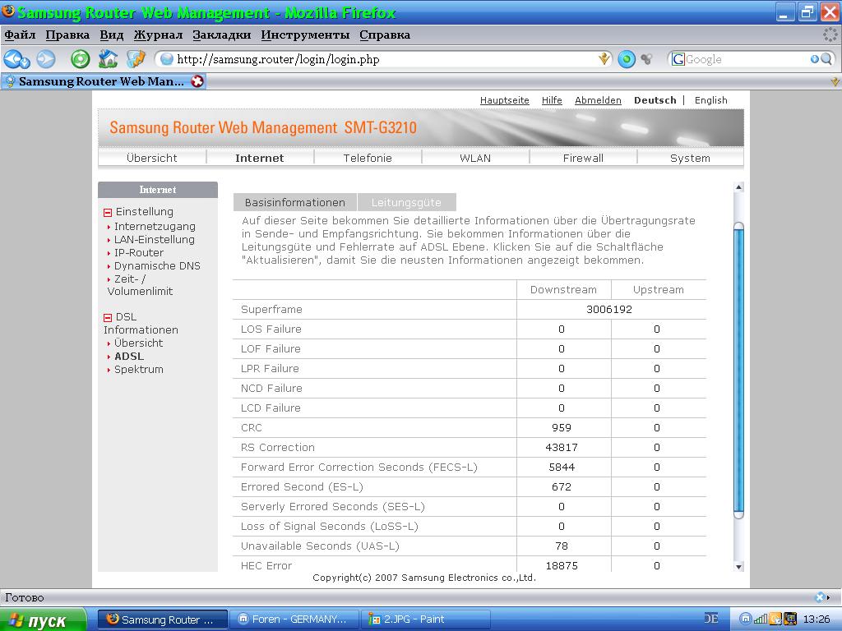Reload the page with the green refresh icon
Viewport: 842px width, 631px height.
pyautogui.click(x=80, y=59)
